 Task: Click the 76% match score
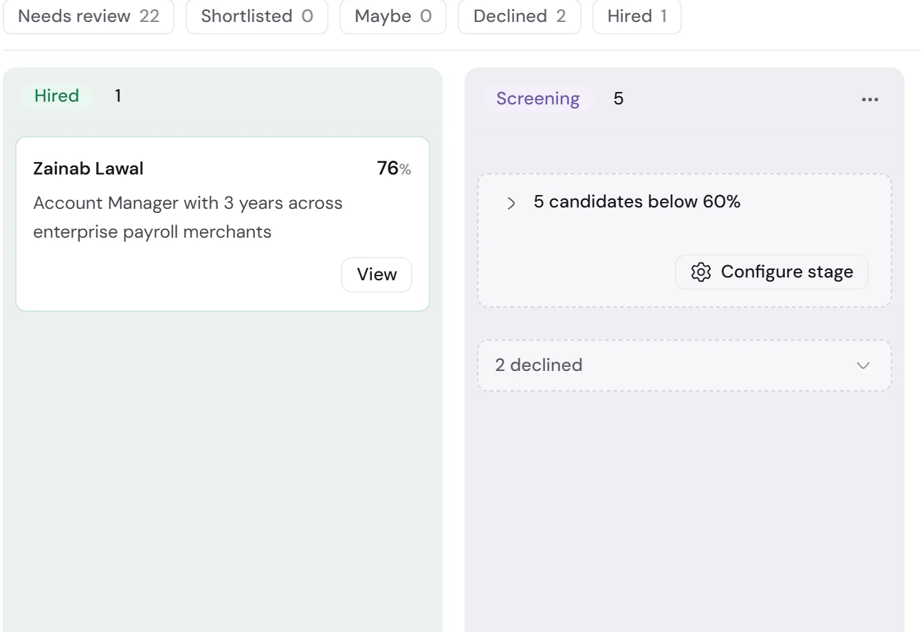point(394,168)
